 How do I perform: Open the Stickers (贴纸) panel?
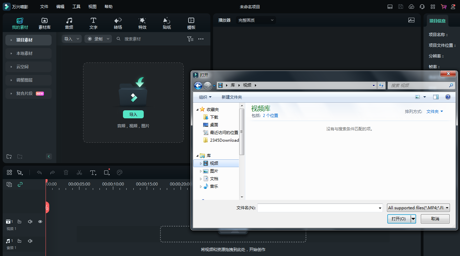tap(167, 23)
